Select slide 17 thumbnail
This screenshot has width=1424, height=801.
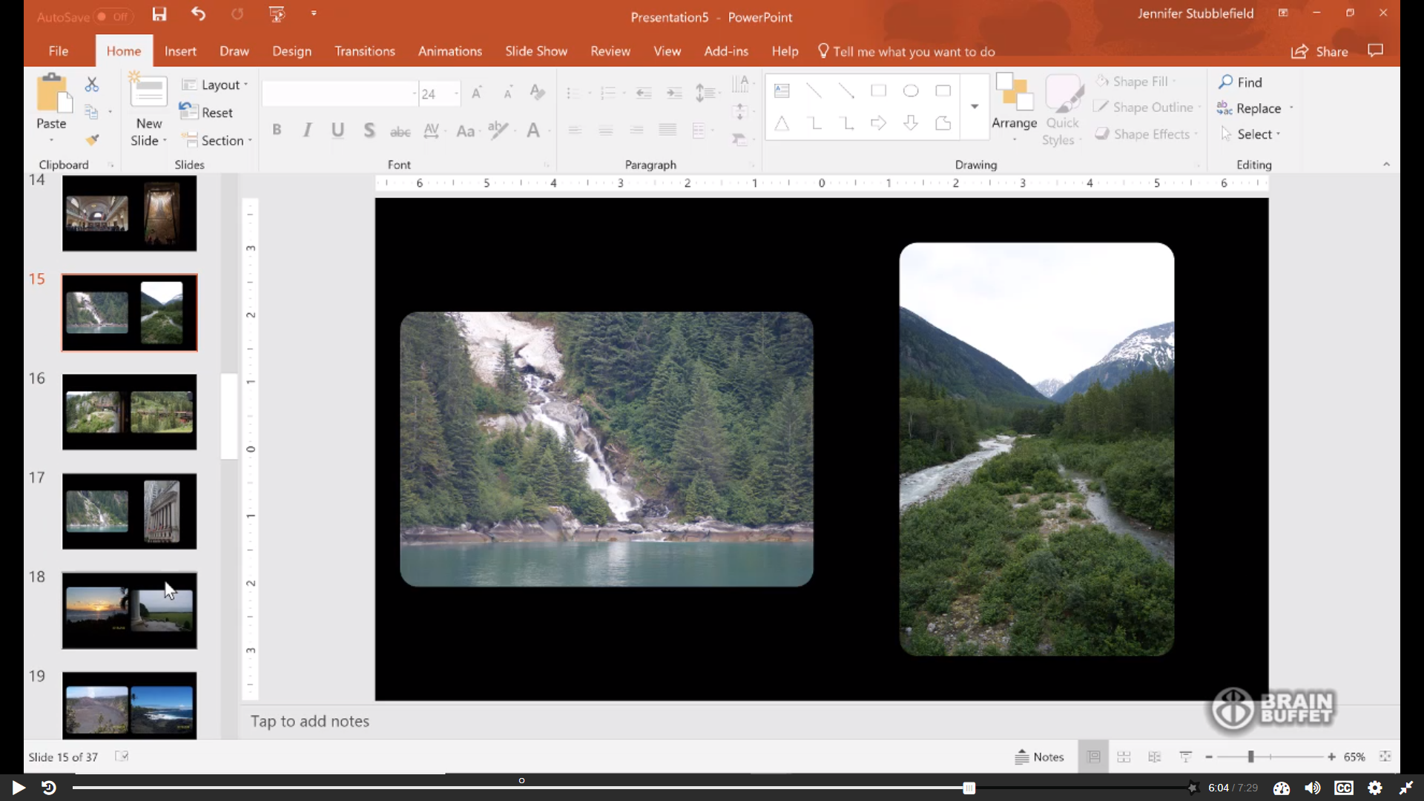pyautogui.click(x=129, y=511)
